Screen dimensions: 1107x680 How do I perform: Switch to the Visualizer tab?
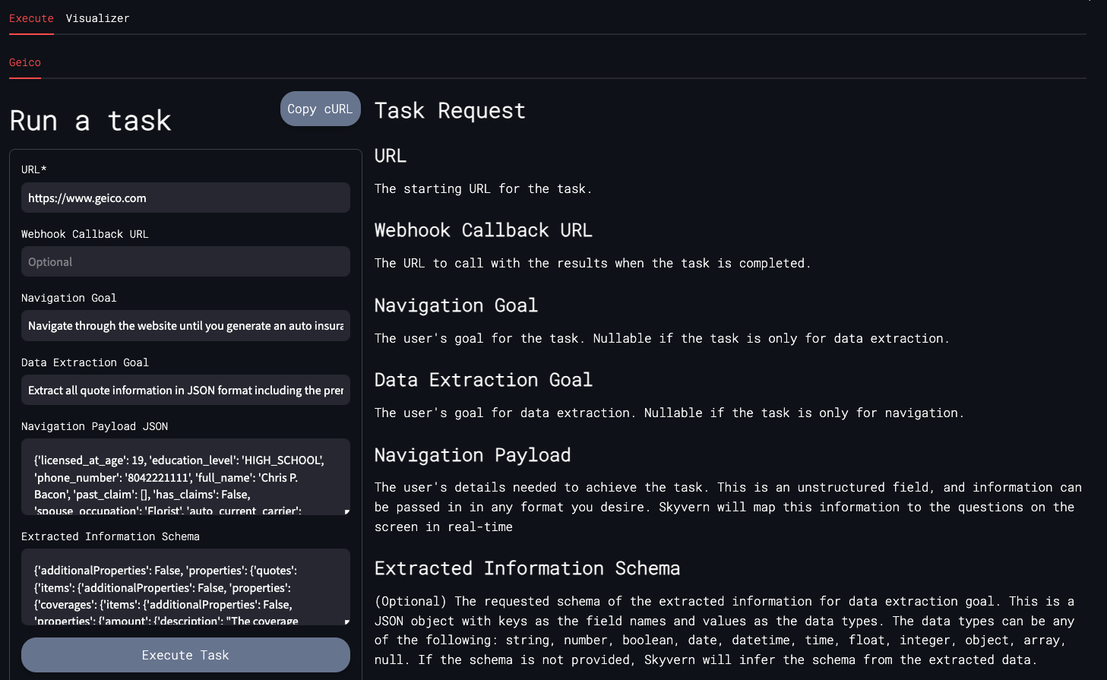pyautogui.click(x=97, y=18)
